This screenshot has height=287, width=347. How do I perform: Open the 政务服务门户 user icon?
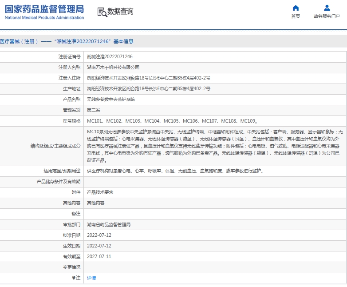[x=327, y=8]
